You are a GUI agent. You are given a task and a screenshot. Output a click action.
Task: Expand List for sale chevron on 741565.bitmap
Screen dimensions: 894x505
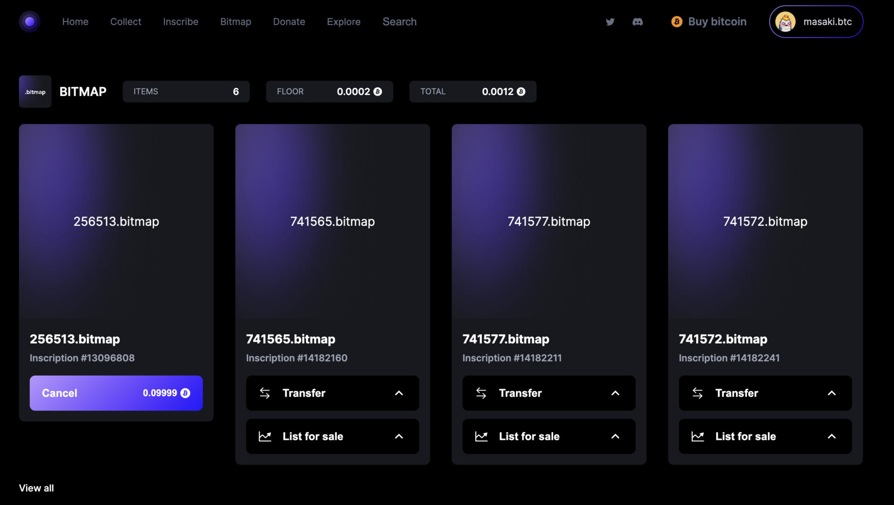coord(399,436)
